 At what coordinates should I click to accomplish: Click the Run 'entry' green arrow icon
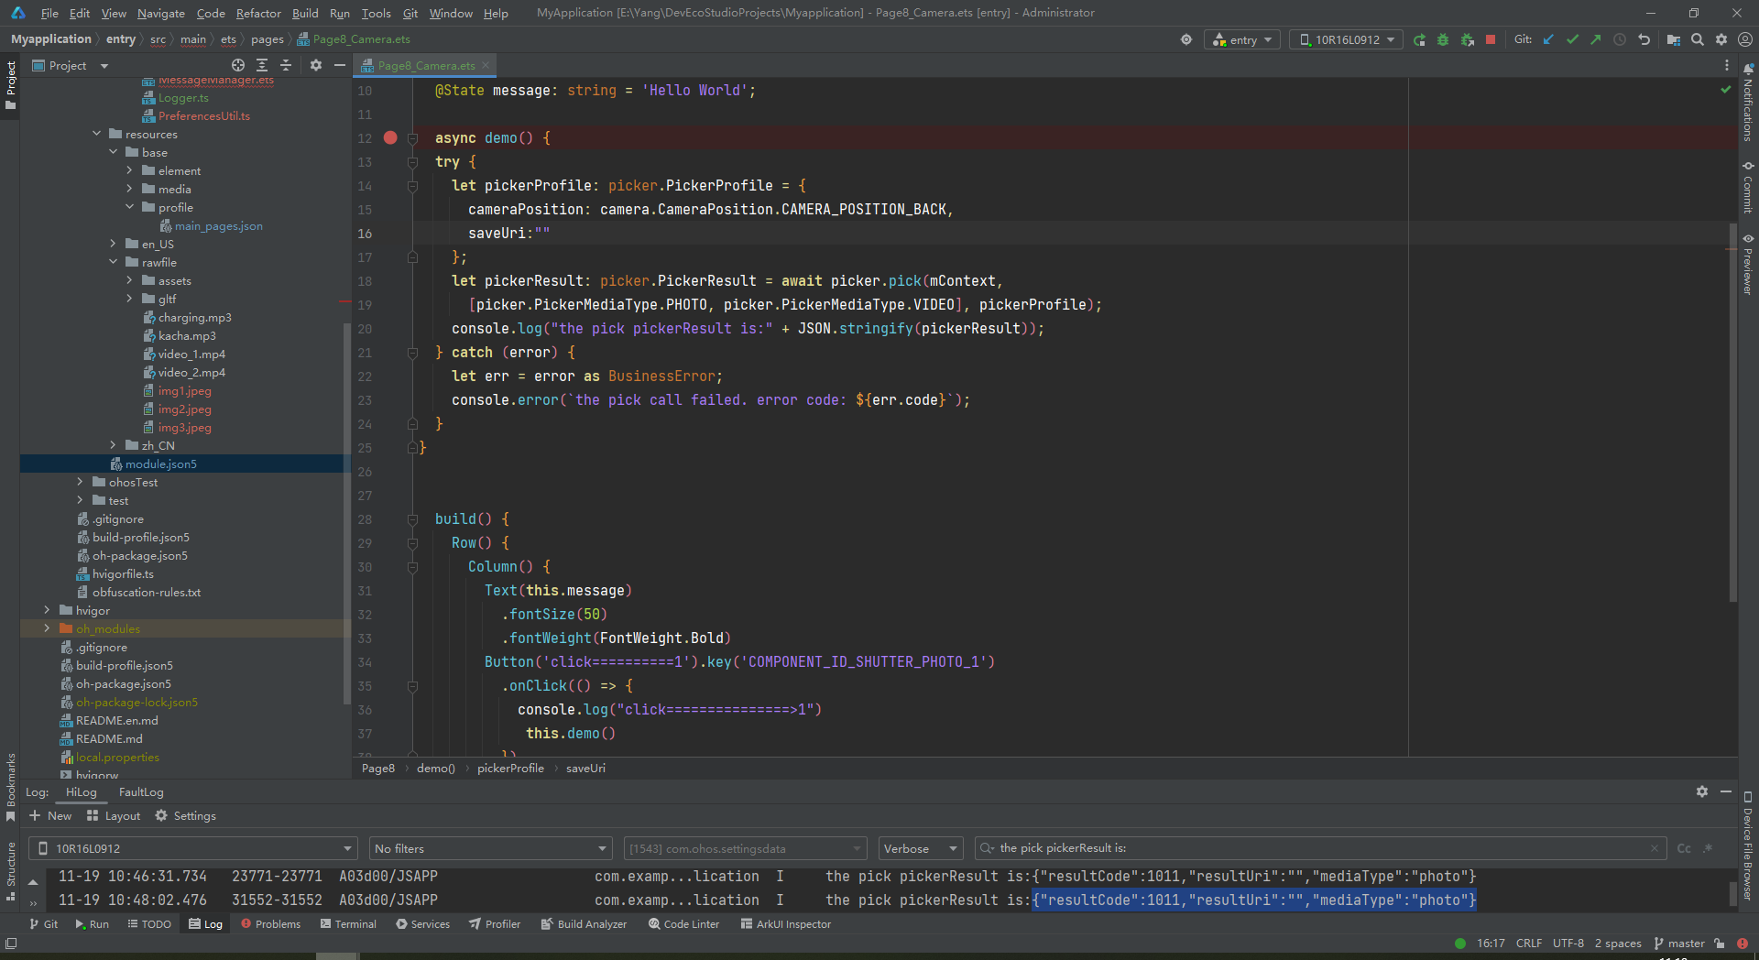click(1419, 39)
